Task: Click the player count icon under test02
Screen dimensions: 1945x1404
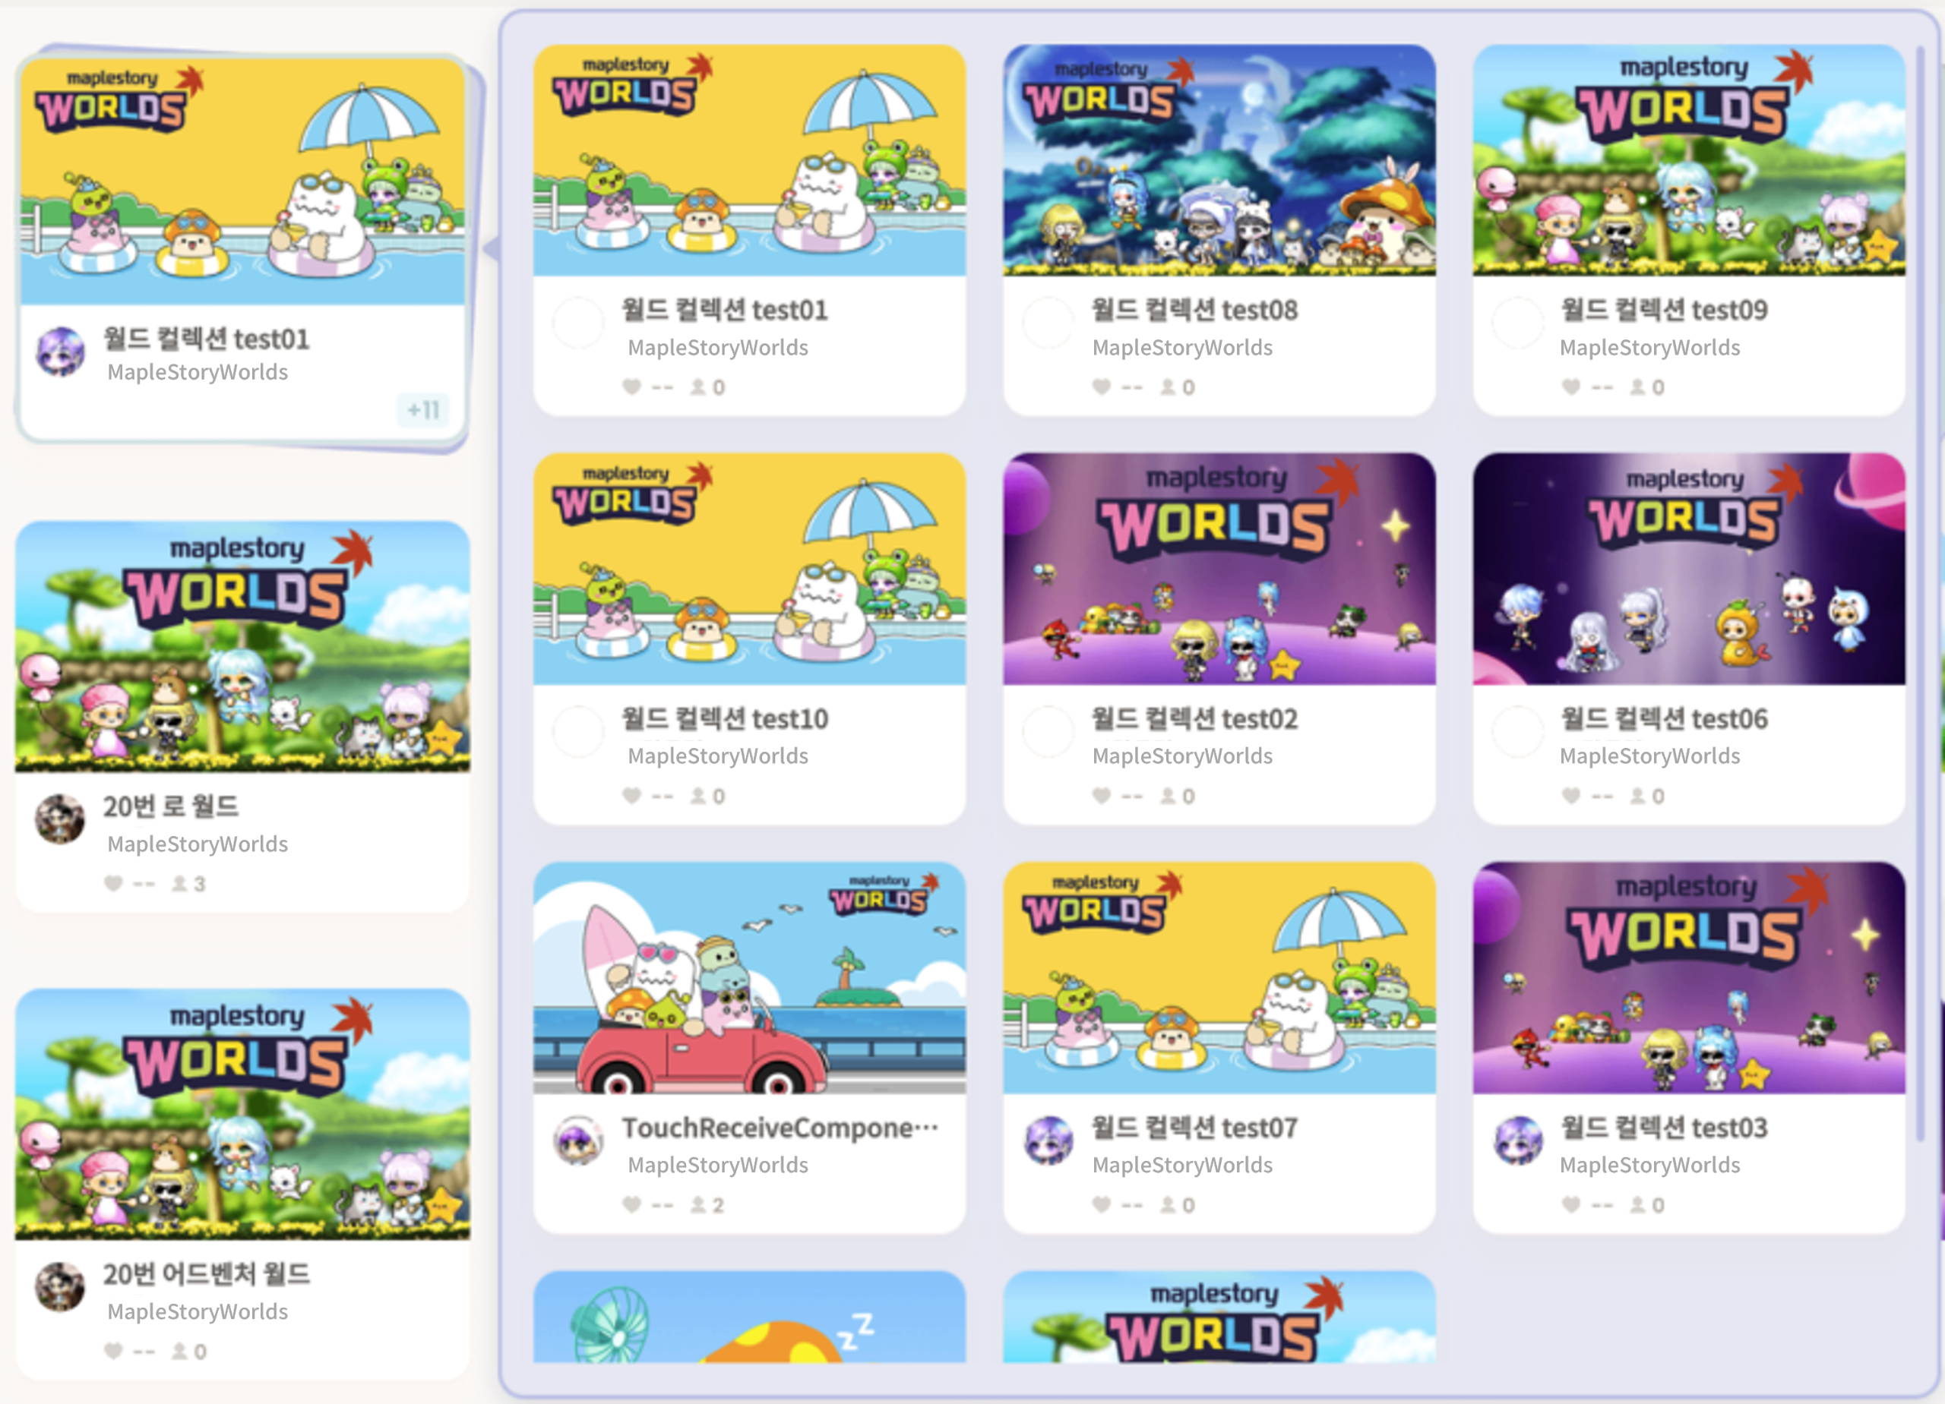Action: (1167, 796)
